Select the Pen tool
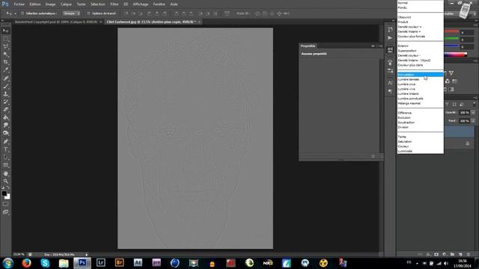The height and width of the screenshot is (269, 479). click(x=5, y=141)
